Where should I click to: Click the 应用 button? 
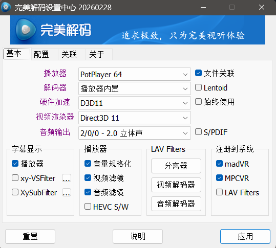245,237
